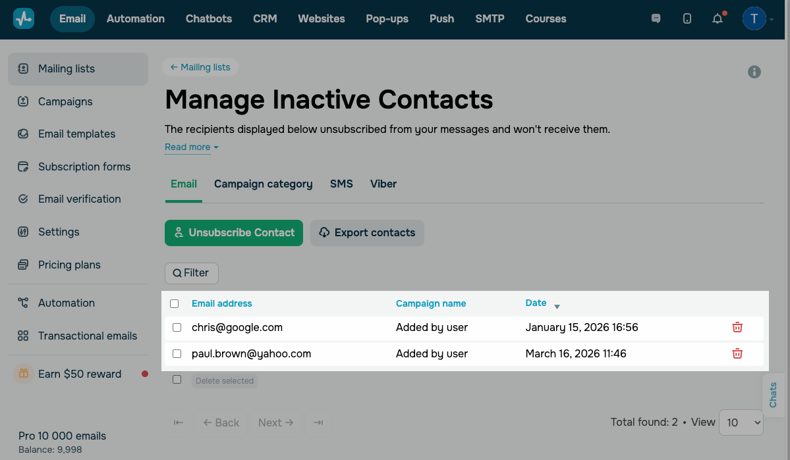Click the Unsubscribe Contact button
Screen dimensions: 790x460
pyautogui.click(x=233, y=233)
